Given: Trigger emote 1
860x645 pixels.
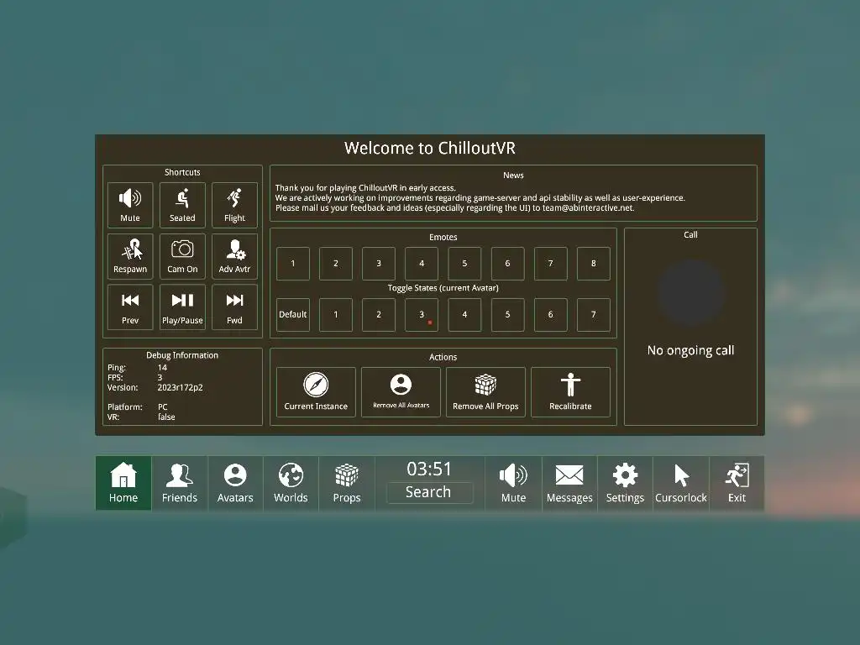Looking at the screenshot, I should (293, 264).
